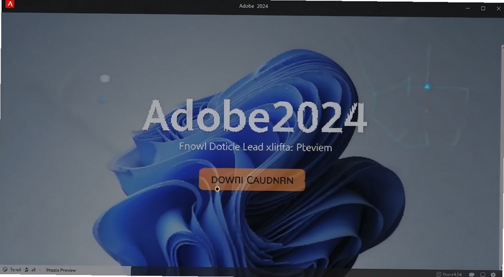Click the blue-green triangle marker icon
The image size is (504, 277).
coord(427,87)
